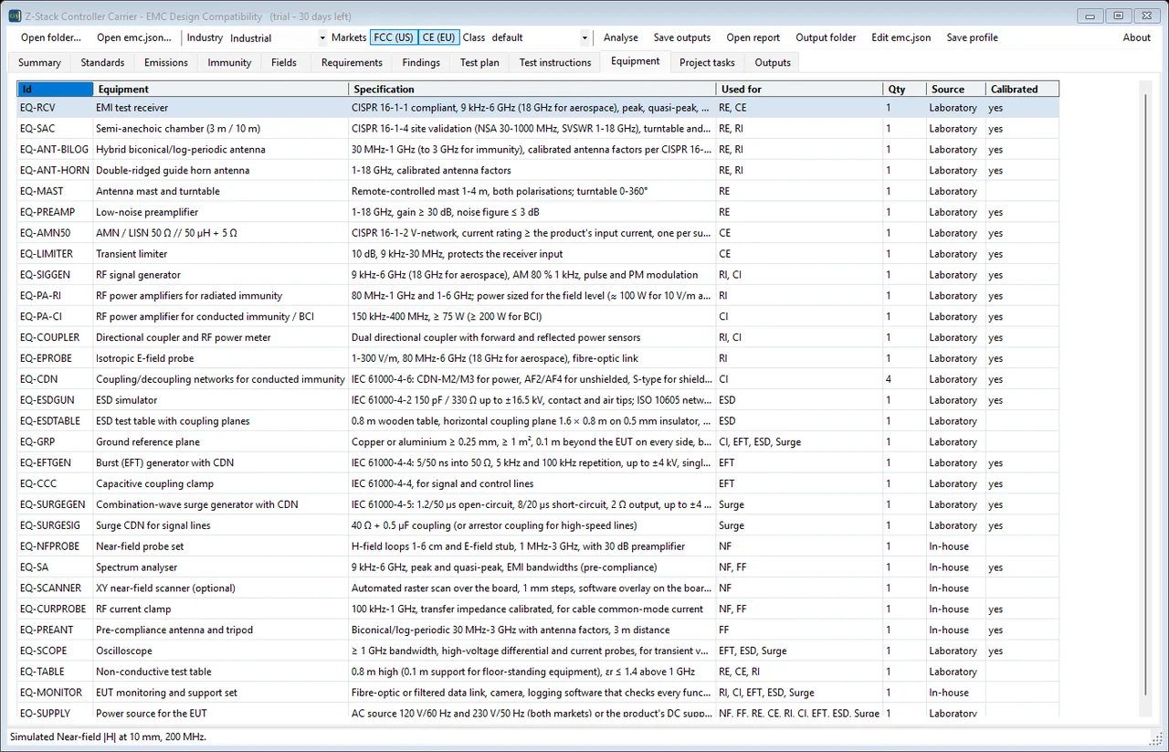Toggle the CE (EU) market button
The width and height of the screenshot is (1169, 752).
tap(438, 37)
